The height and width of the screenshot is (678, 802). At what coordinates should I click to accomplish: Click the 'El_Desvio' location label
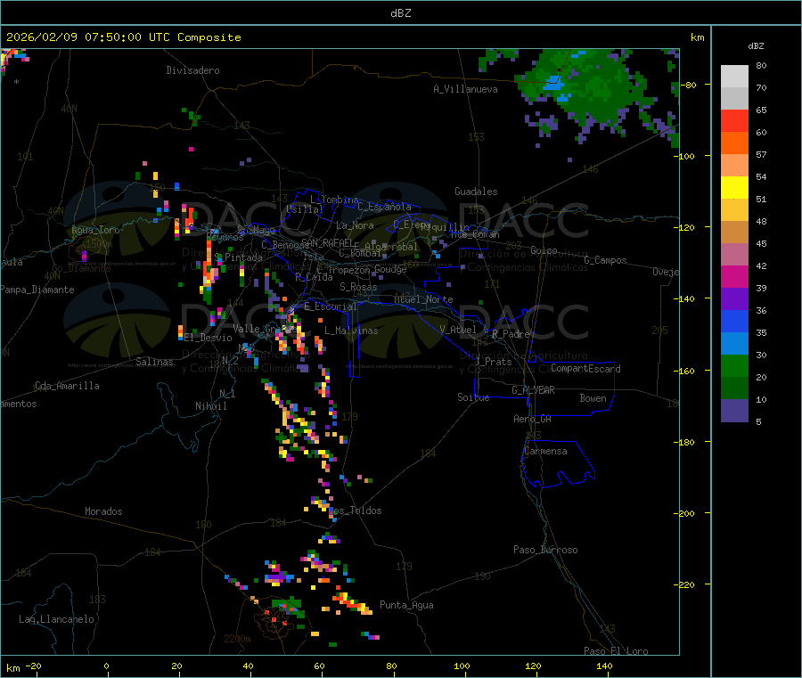click(x=209, y=338)
